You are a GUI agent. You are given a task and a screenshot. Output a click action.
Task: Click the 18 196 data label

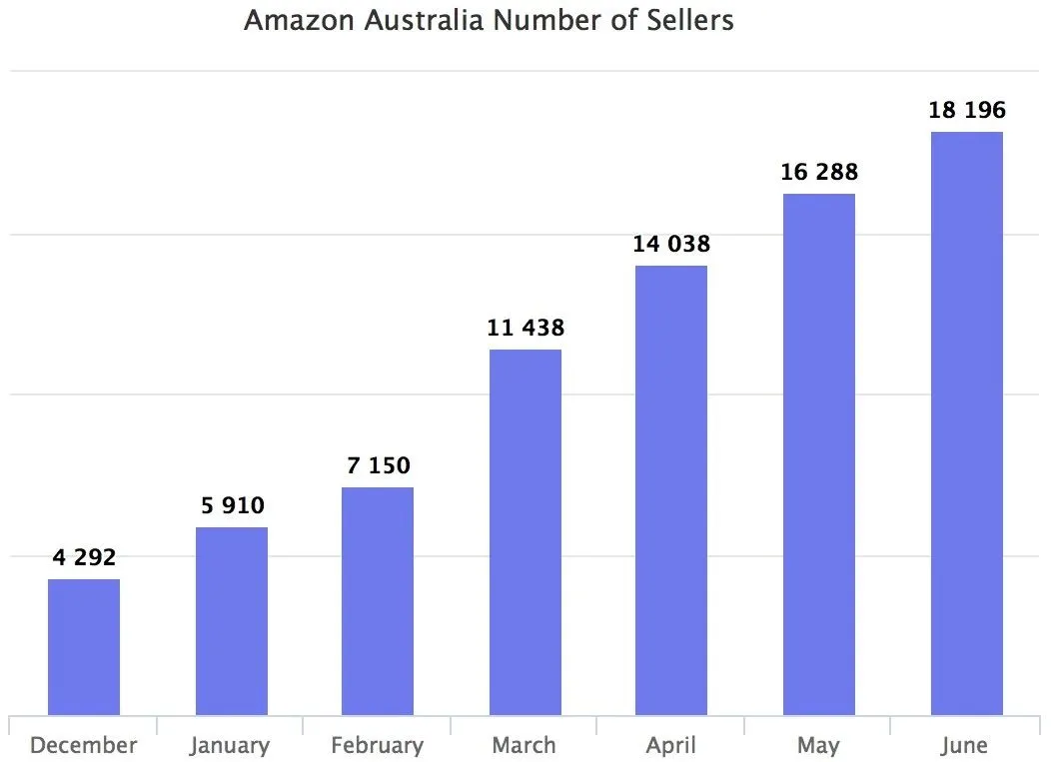coord(966,109)
